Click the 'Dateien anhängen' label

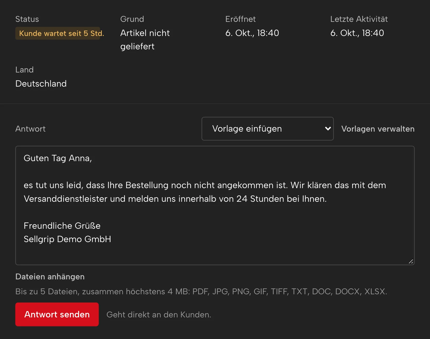(x=50, y=277)
